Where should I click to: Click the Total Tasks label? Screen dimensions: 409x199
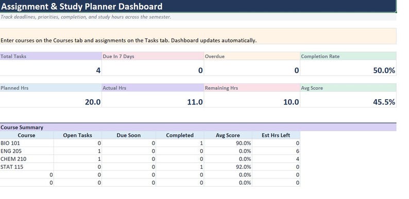tap(50, 56)
